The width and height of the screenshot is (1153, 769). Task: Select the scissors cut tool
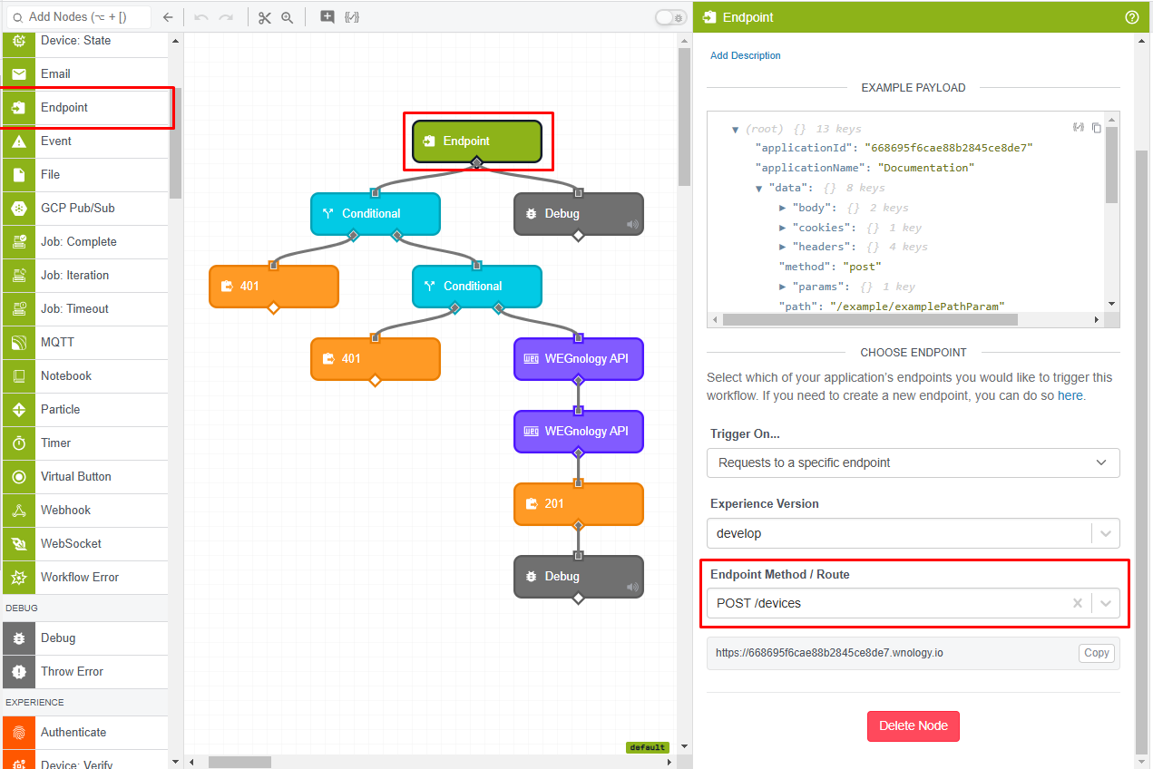[x=265, y=17]
